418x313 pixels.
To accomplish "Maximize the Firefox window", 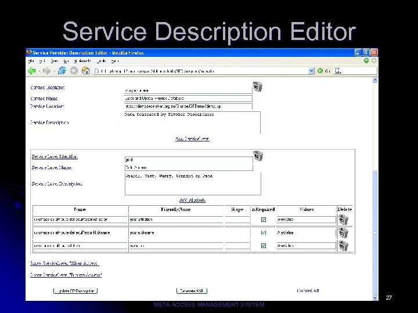I will coord(366,52).
